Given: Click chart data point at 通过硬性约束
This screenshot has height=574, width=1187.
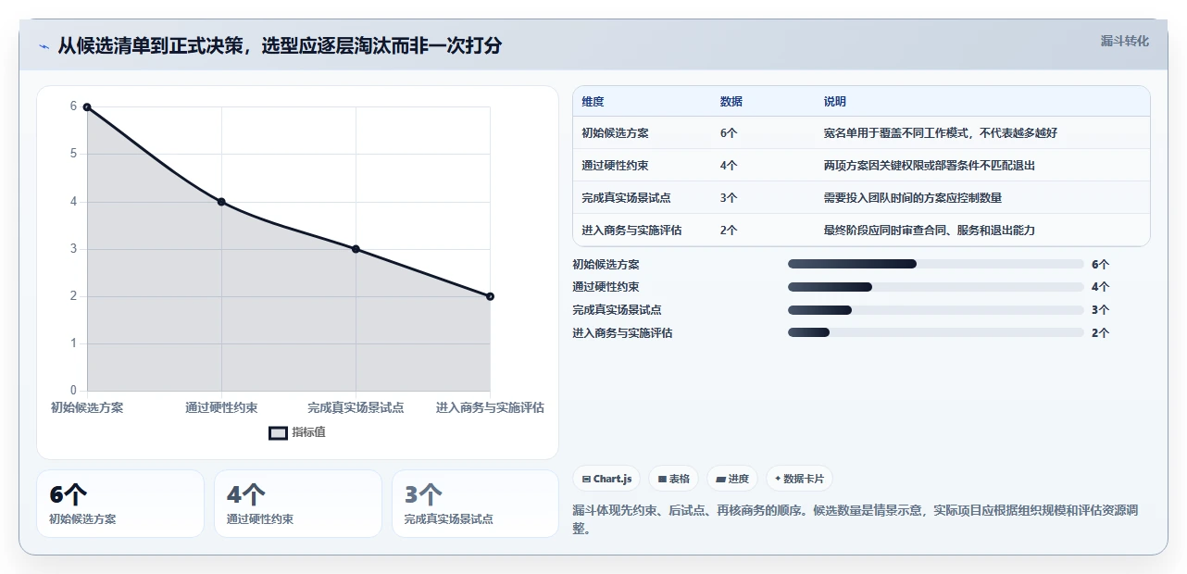Looking at the screenshot, I should click(221, 202).
